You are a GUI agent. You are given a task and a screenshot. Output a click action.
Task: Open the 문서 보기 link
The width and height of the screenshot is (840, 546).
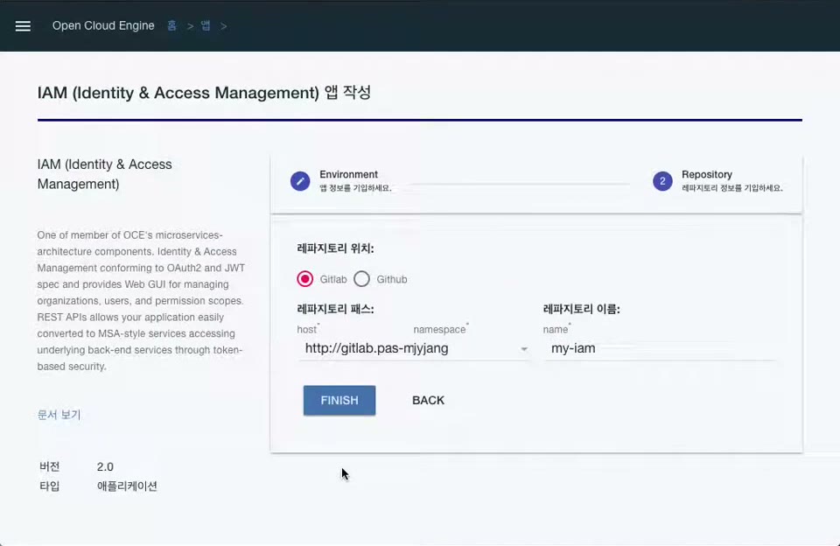59,415
